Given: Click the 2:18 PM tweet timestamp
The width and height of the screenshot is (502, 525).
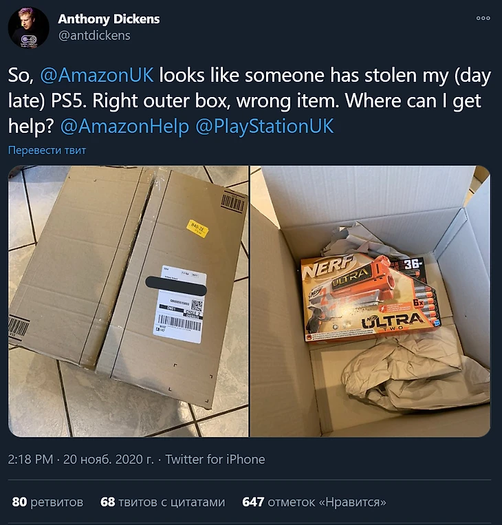Looking at the screenshot, I should (30, 459).
